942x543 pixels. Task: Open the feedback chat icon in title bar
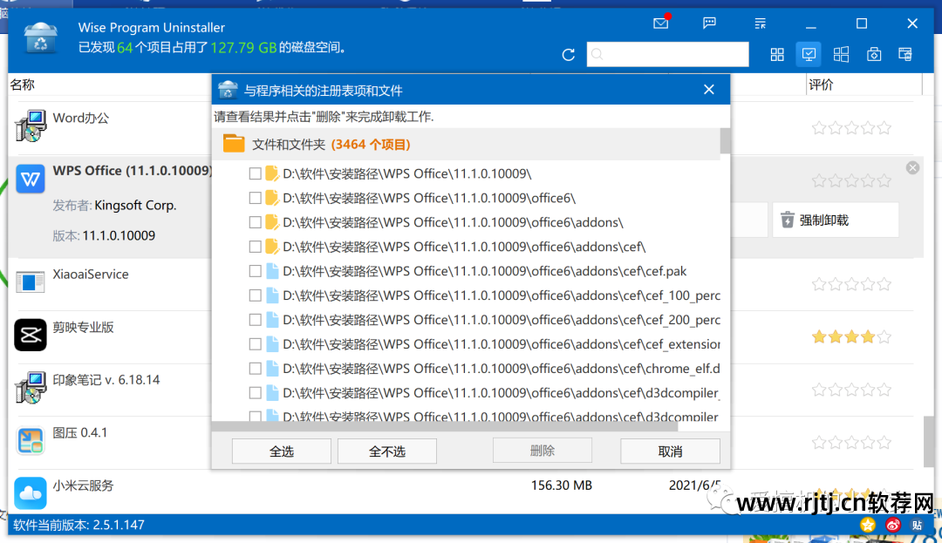point(708,24)
